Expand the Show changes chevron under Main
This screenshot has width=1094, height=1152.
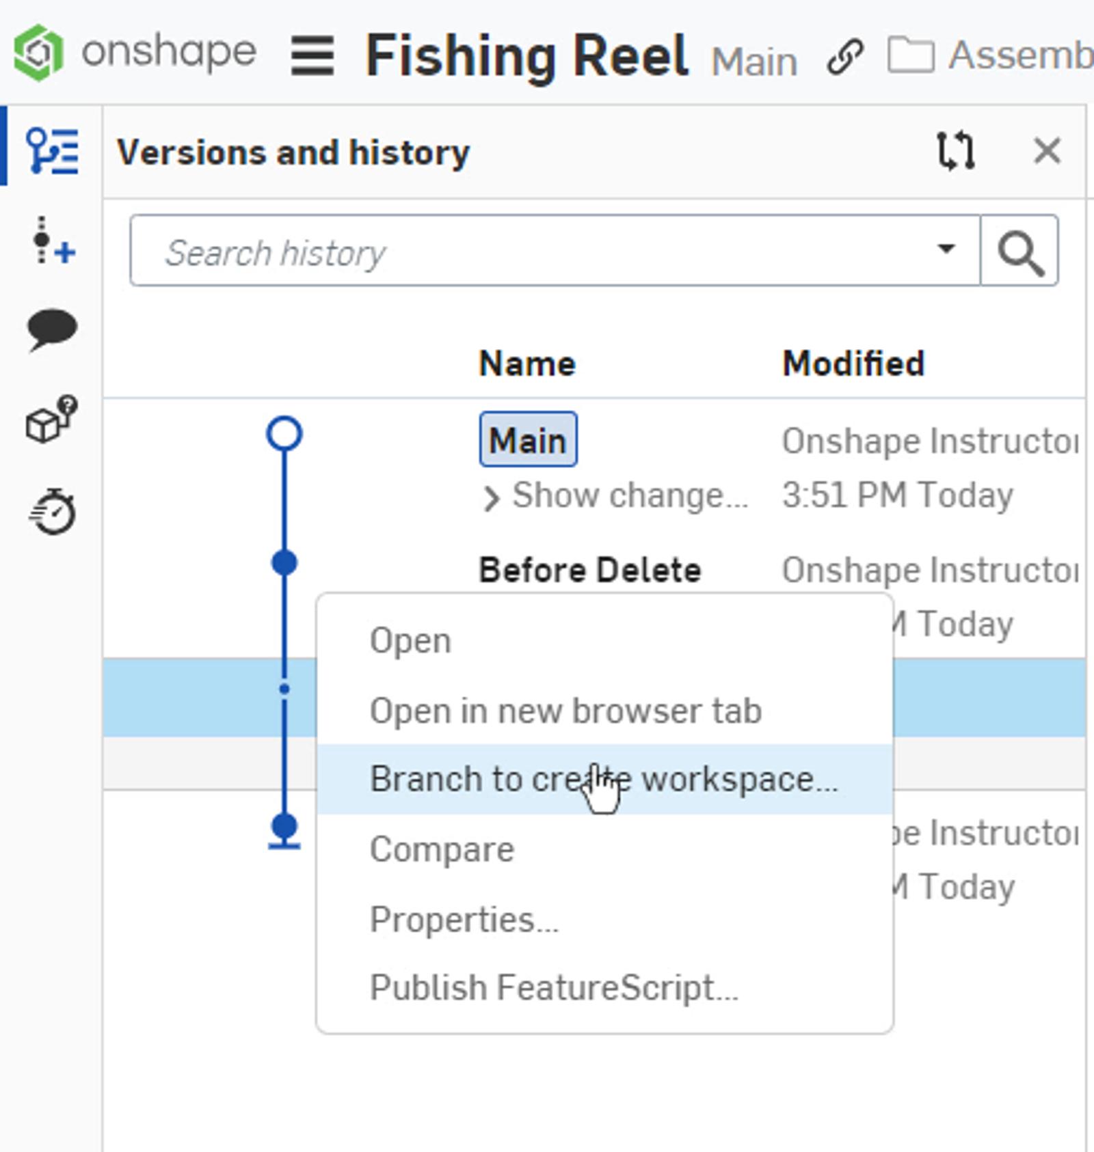[x=491, y=498]
